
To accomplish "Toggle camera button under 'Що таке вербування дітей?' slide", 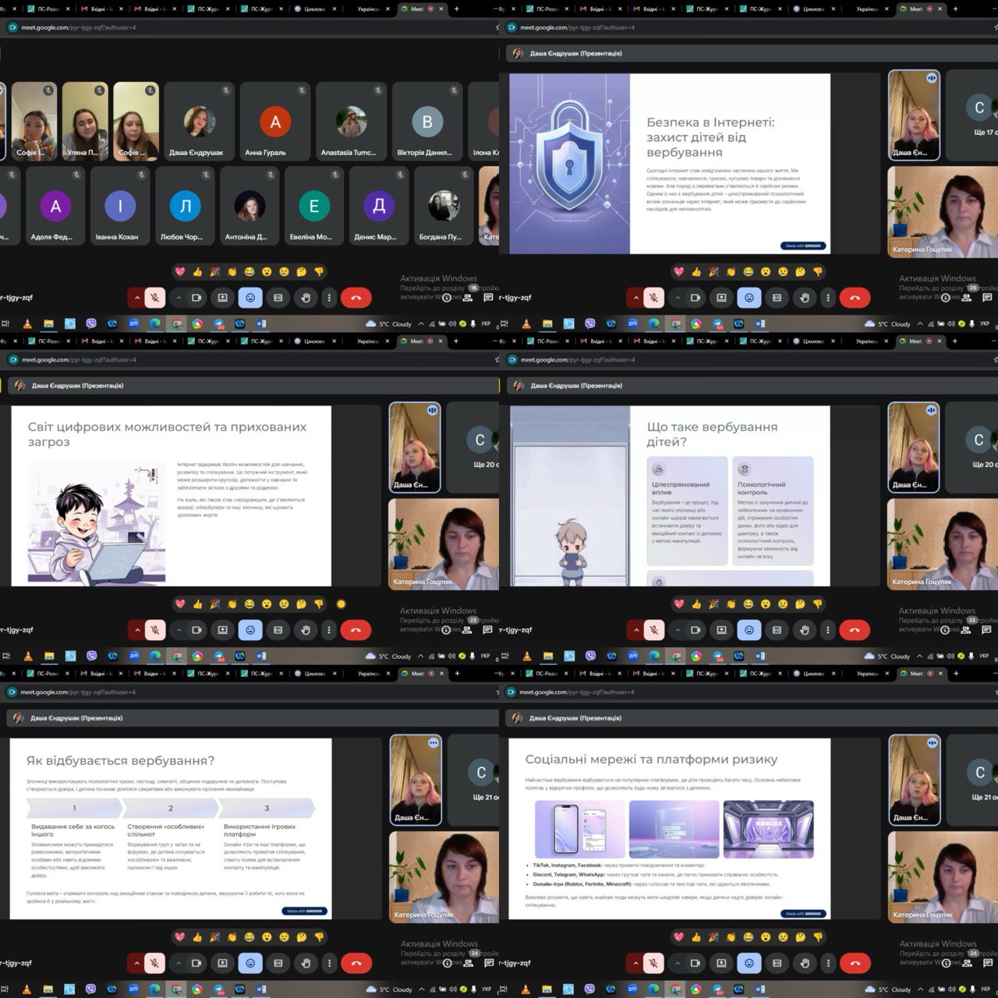I will pyautogui.click(x=695, y=630).
